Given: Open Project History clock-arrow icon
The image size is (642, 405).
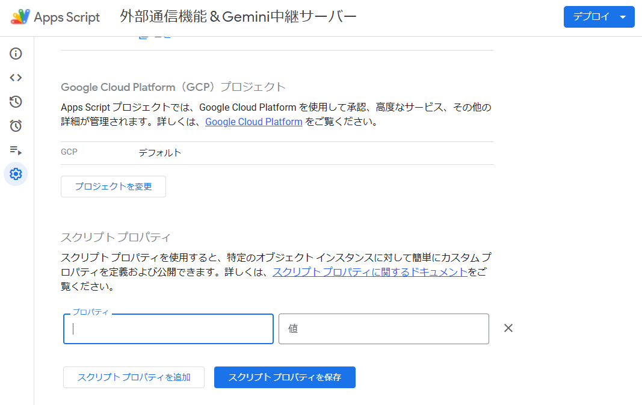Looking at the screenshot, I should click(16, 102).
